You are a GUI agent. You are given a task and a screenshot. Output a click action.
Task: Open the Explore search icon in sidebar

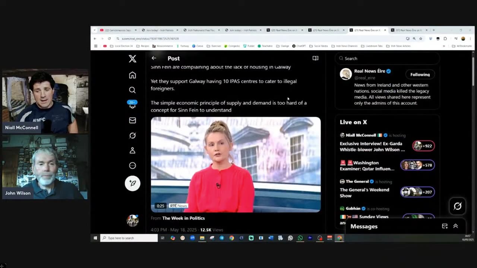tap(132, 90)
